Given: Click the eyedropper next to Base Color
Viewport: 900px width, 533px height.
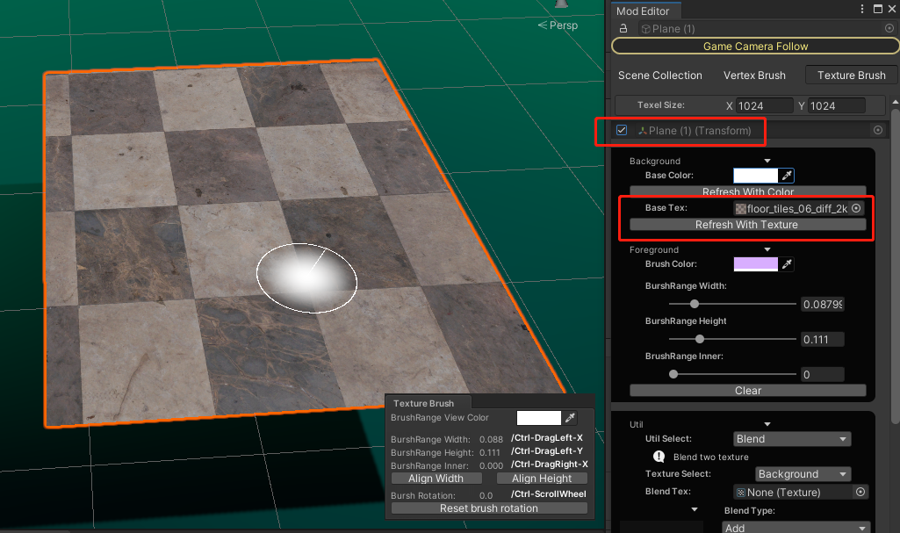Looking at the screenshot, I should click(786, 175).
